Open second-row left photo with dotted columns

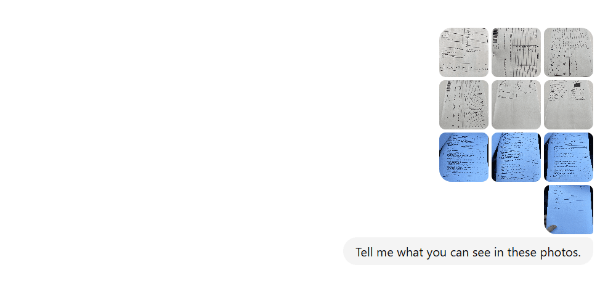(464, 105)
